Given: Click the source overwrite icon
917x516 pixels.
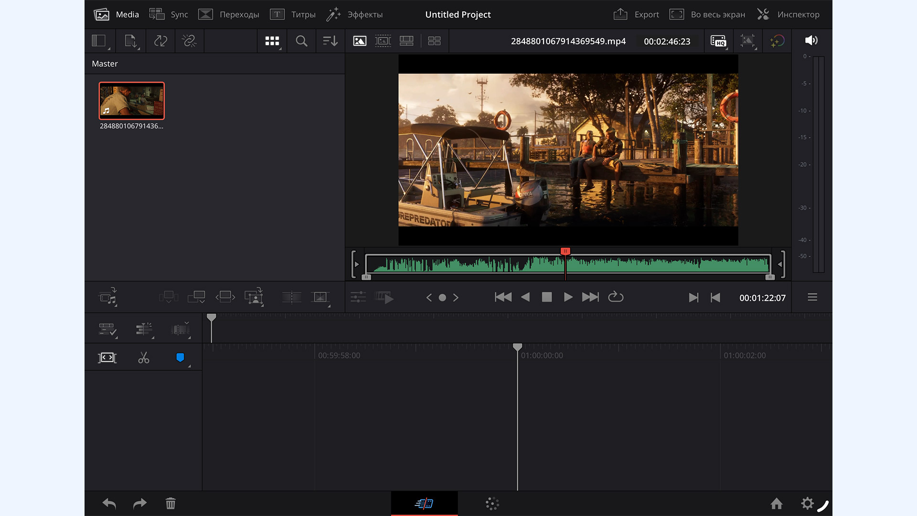Looking at the screenshot, I should click(x=320, y=297).
